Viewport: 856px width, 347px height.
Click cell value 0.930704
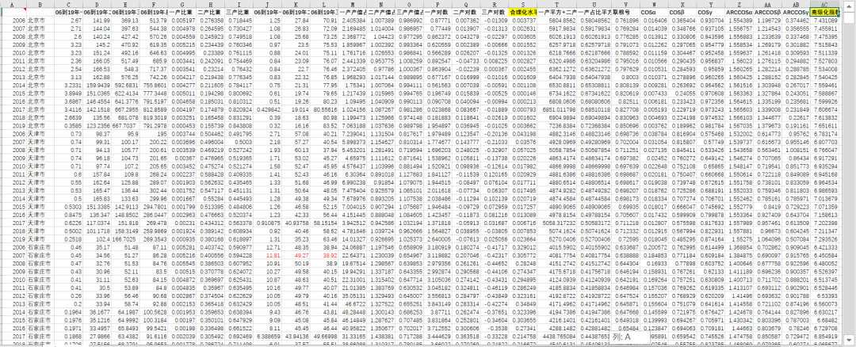tap(712, 19)
